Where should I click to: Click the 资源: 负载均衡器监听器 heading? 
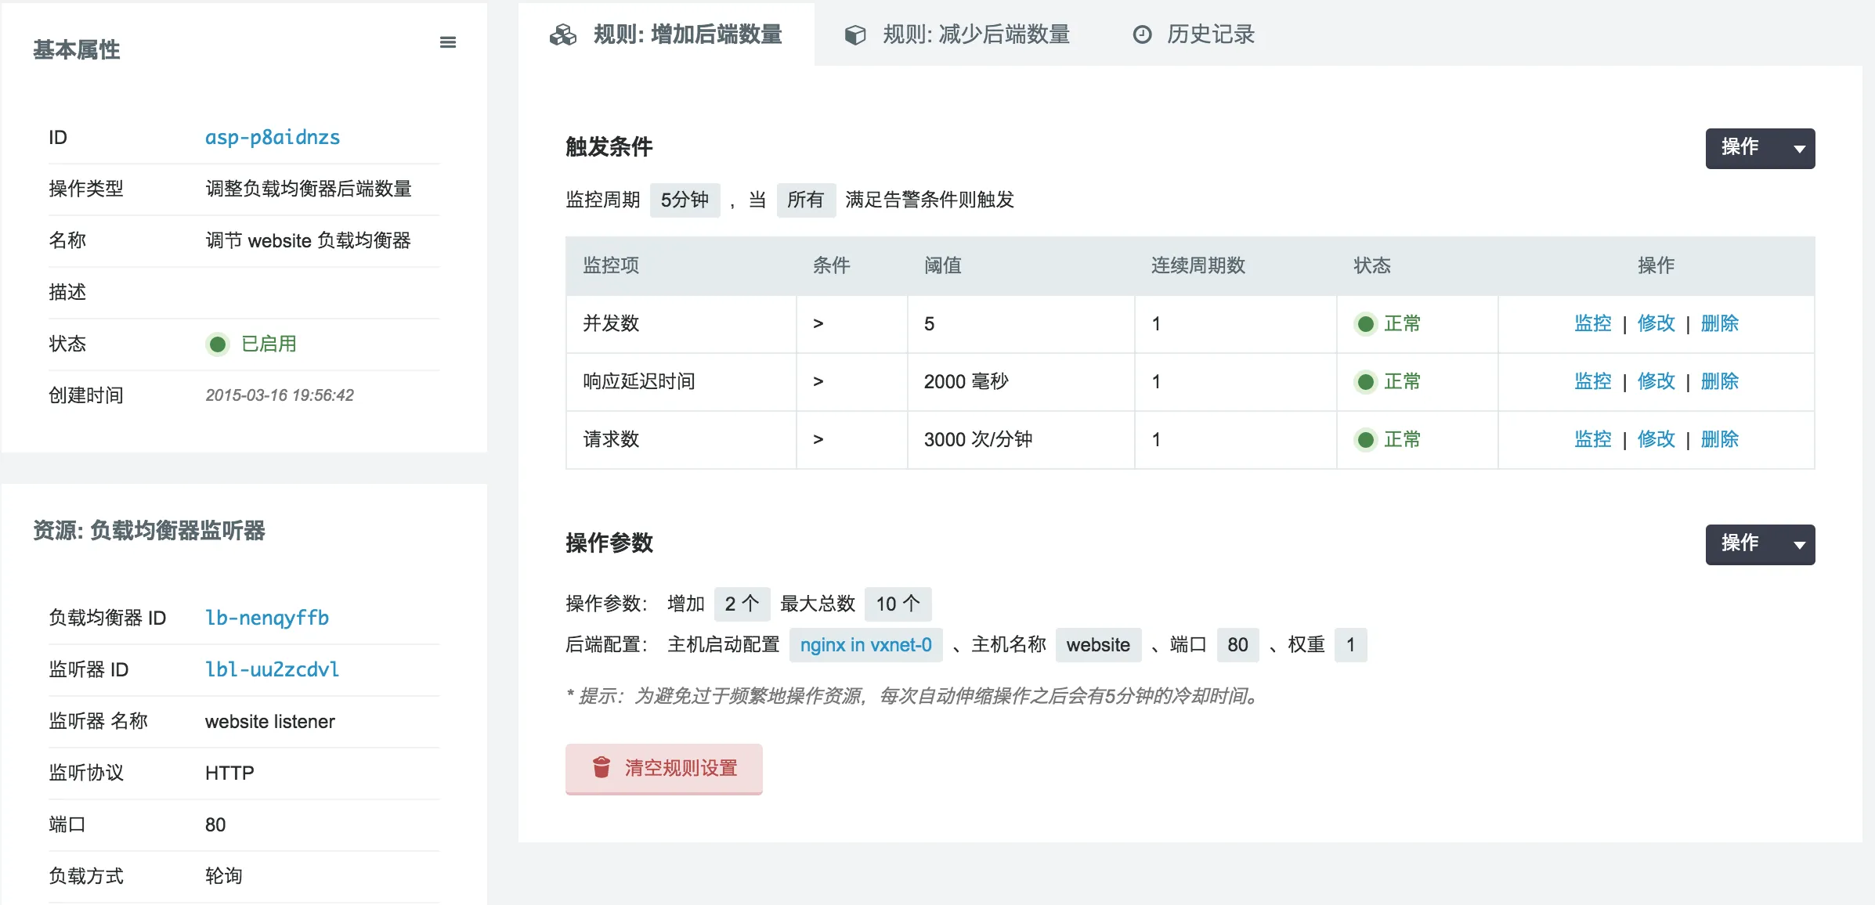(149, 531)
